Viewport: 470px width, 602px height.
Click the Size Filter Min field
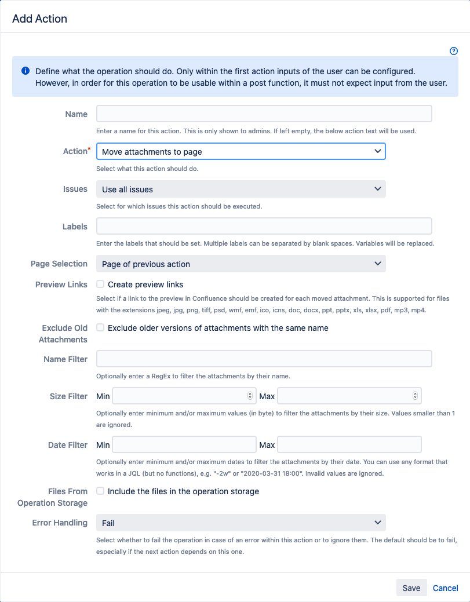click(180, 396)
